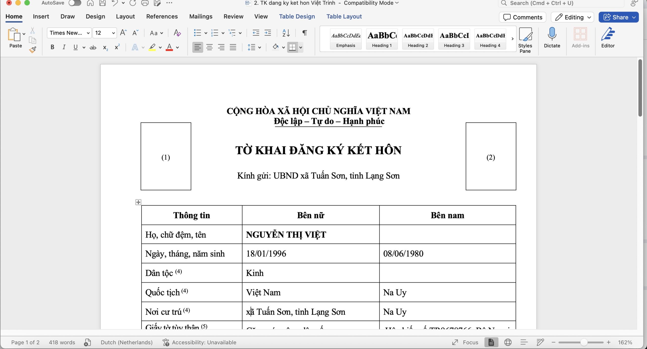Click the Sort A-Z icon

point(286,33)
